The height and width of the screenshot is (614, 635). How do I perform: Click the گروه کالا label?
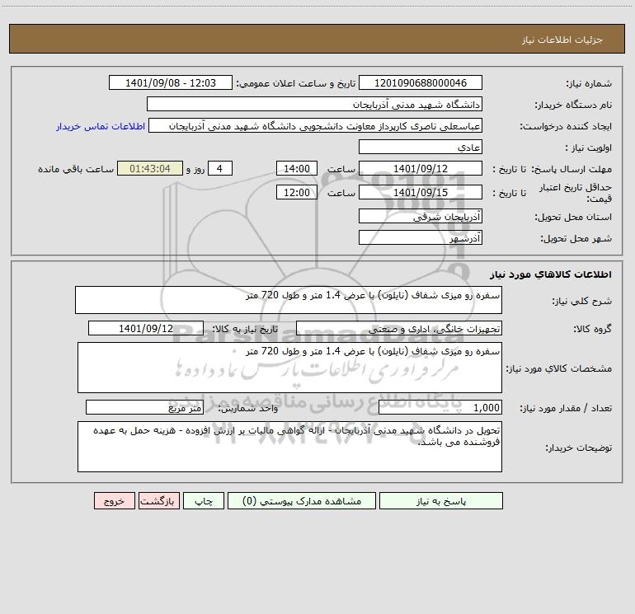pos(592,329)
